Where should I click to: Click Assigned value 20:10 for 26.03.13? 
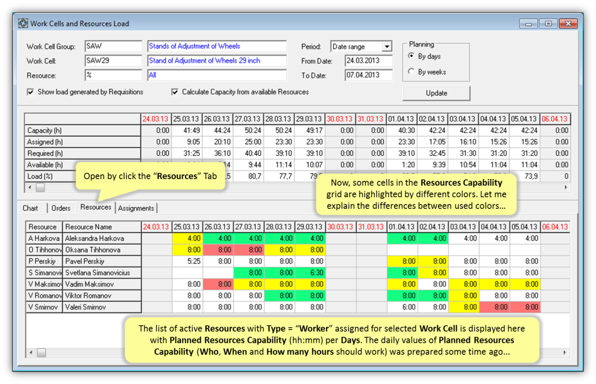[216, 142]
